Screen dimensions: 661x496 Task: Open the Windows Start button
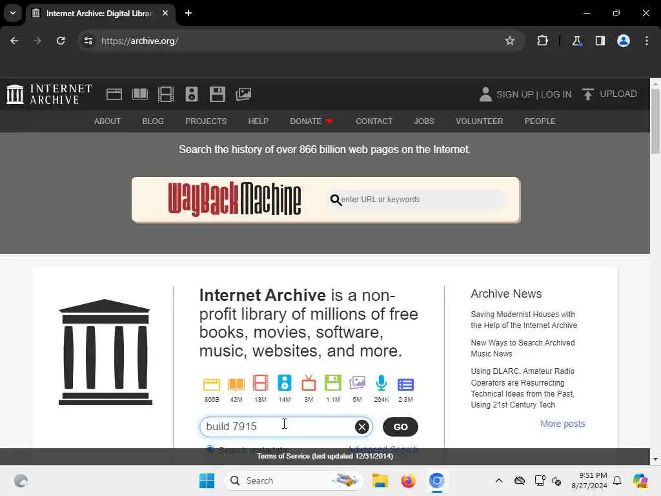[207, 480]
